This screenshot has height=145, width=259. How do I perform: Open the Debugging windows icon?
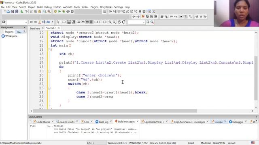click(x=149, y=11)
